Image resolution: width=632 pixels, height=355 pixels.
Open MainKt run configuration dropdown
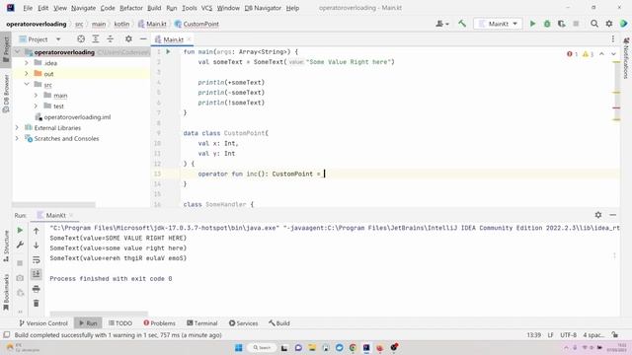point(498,24)
